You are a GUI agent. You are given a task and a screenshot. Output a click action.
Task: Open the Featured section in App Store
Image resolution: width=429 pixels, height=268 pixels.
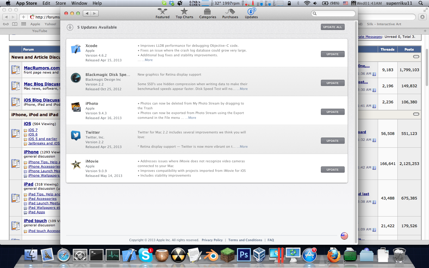click(162, 13)
